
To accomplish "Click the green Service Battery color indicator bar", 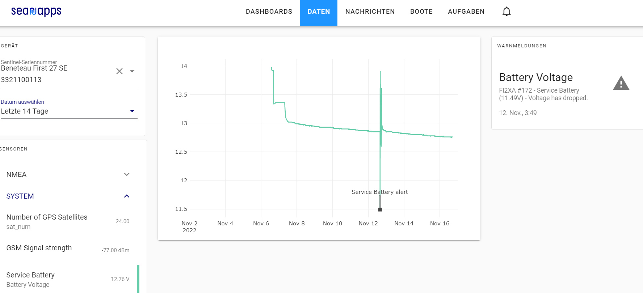I will click(x=138, y=279).
